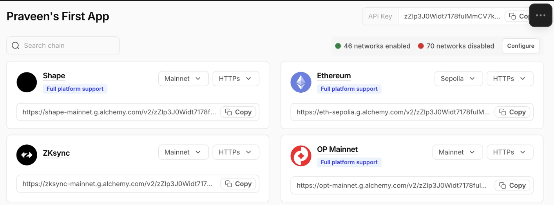Viewport: 554px width, 205px height.
Task: Open the three-dots more options menu
Action: (540, 15)
